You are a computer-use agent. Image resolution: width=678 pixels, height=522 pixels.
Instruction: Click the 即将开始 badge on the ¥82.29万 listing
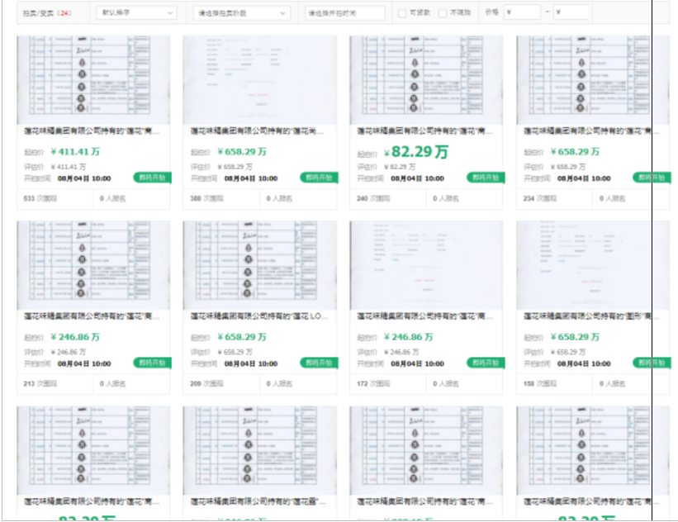tap(485, 178)
